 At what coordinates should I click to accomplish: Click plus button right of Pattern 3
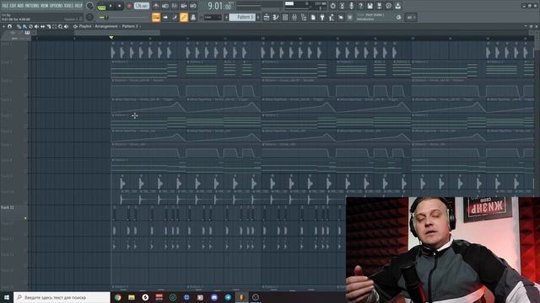(258, 17)
